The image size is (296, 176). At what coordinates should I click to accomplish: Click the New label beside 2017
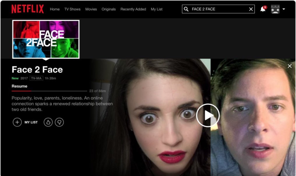click(x=15, y=78)
